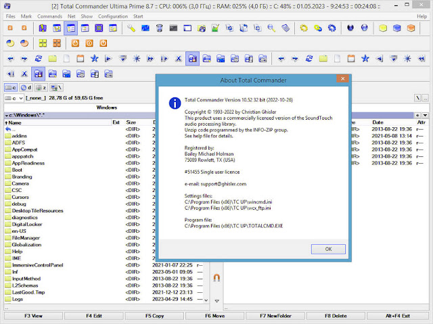Viewport: 433px width, 324px height.
Task: Open the Show menu
Action: click(87, 16)
